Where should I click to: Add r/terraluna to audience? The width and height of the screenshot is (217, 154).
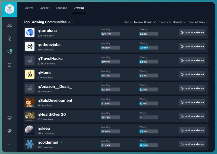192,33
